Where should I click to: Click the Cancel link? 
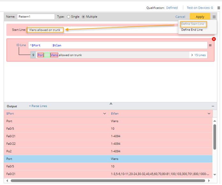coord(180,17)
